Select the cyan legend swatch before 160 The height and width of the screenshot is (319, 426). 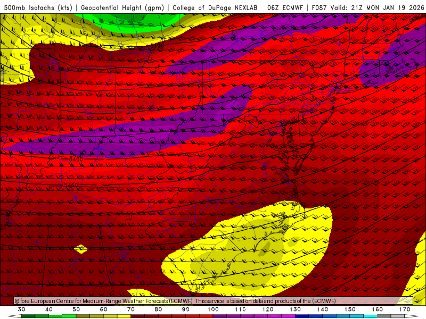click(x=371, y=316)
